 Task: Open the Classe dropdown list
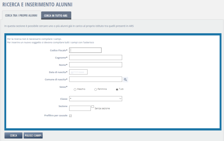(96, 99)
